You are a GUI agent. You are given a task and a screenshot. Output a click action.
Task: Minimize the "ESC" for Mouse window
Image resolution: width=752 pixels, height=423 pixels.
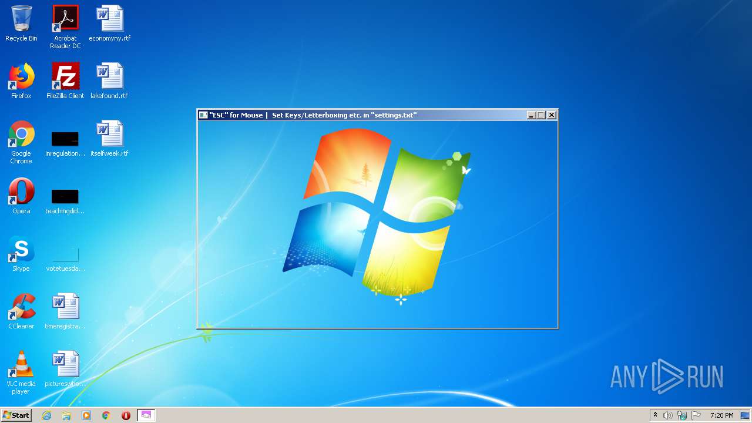532,115
